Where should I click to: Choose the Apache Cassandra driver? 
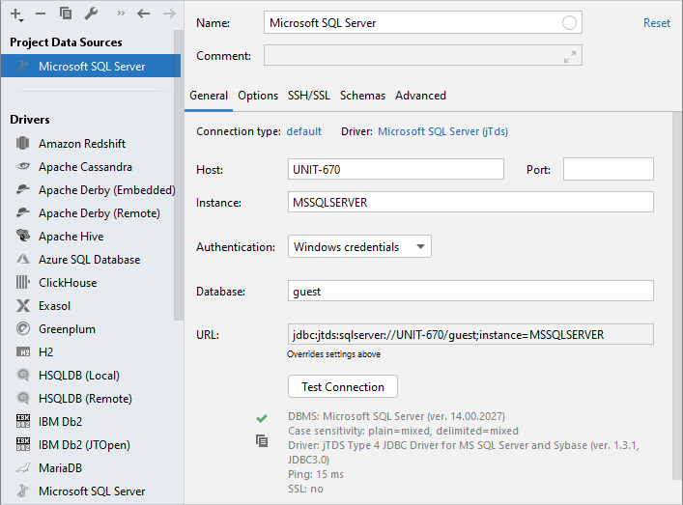pyautogui.click(x=85, y=167)
